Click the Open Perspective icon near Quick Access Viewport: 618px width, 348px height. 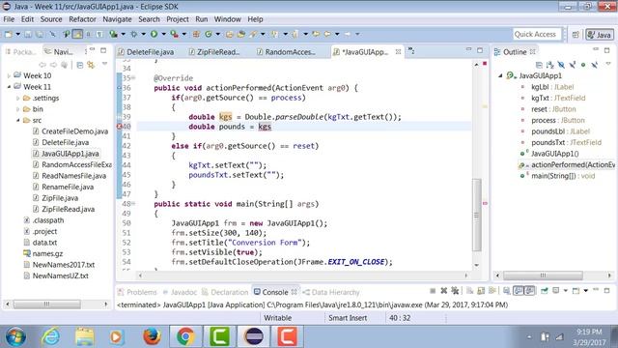click(x=576, y=35)
